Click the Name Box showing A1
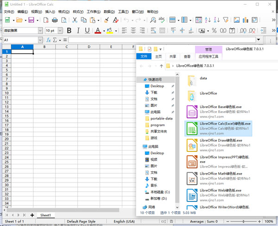Screen dimensions: 278x226 point(18,40)
